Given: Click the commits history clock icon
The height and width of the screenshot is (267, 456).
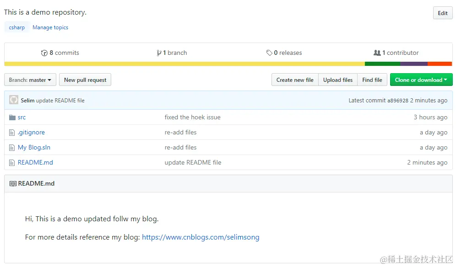Looking at the screenshot, I should pyautogui.click(x=44, y=53).
